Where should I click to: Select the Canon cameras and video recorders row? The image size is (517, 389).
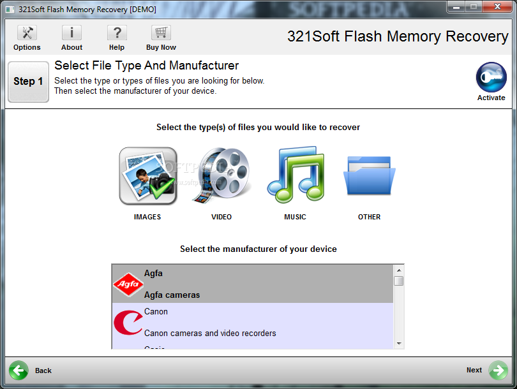pos(253,322)
